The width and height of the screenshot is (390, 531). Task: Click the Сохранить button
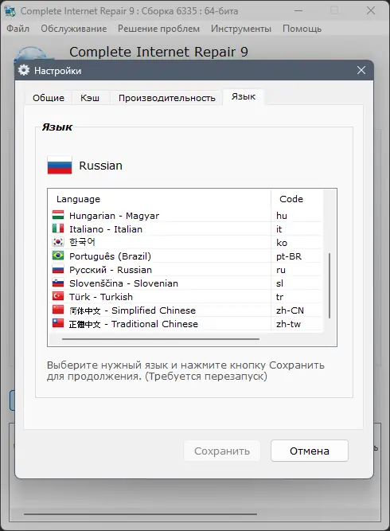pos(222,451)
